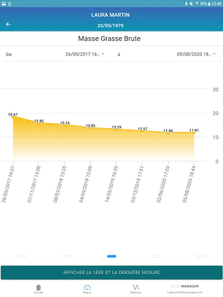Tap the 13.85 chart data point
The height and width of the screenshot is (297, 223).
(91, 128)
